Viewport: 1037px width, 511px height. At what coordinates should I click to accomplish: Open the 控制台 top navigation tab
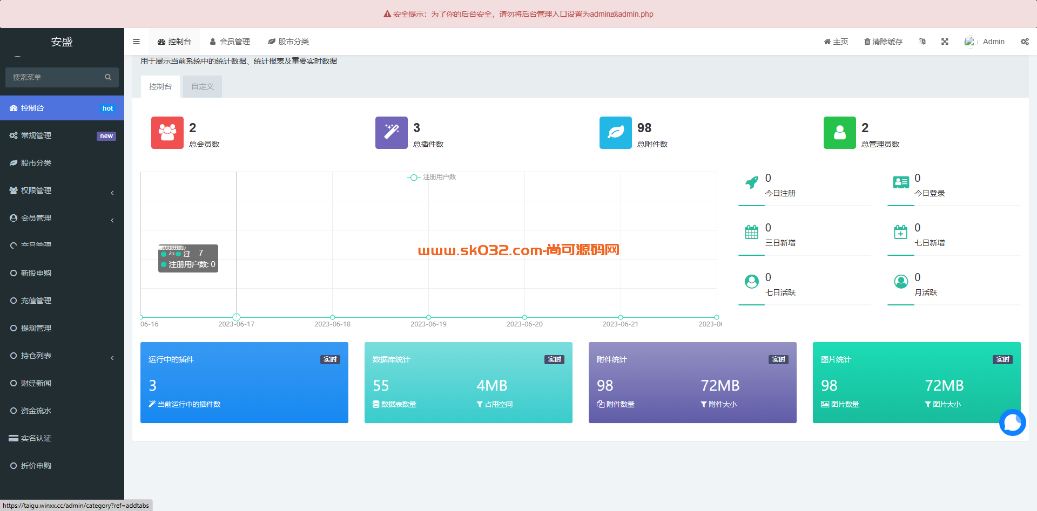tap(174, 42)
